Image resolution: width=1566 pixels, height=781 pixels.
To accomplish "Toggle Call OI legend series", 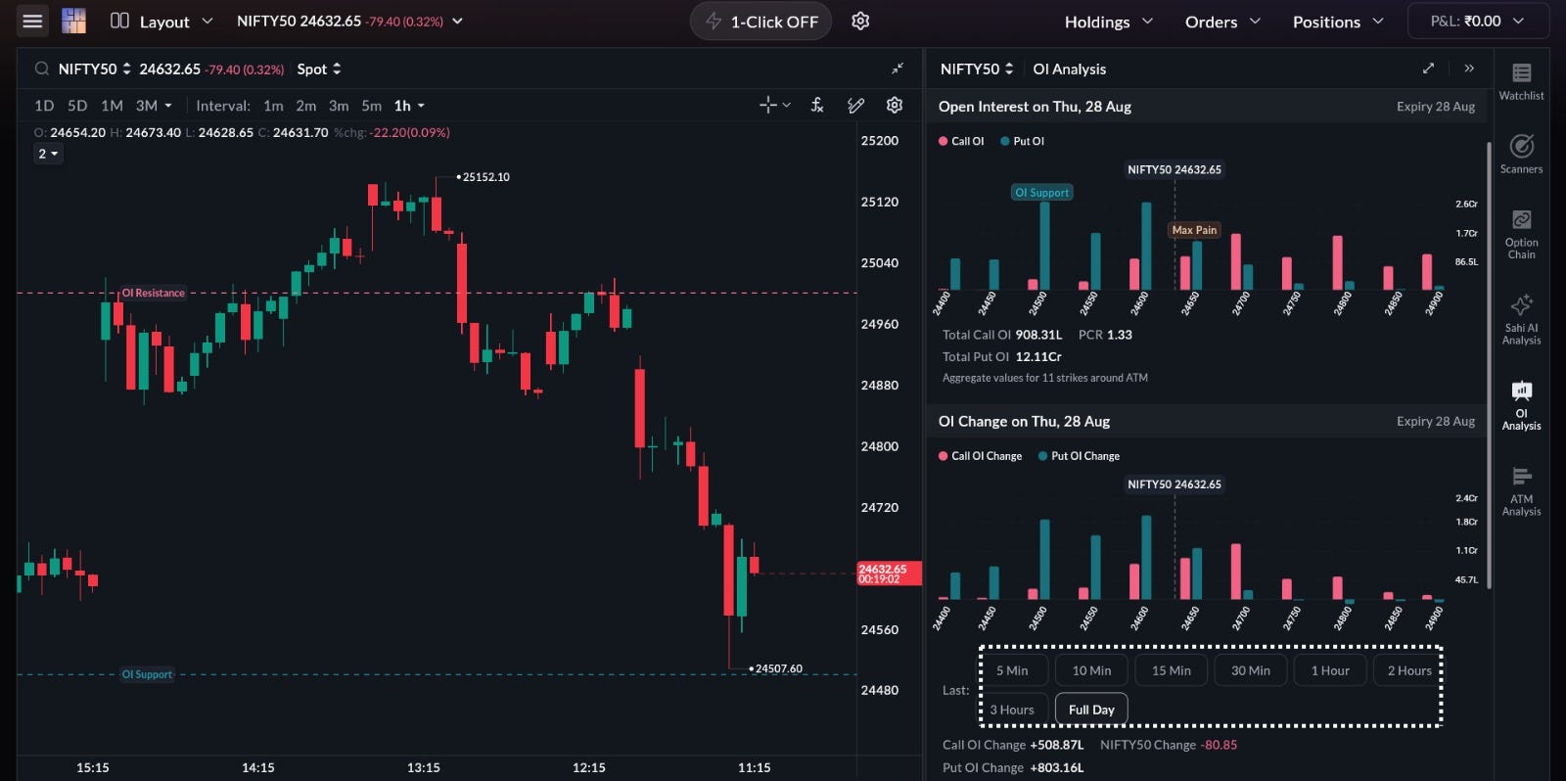I will (x=961, y=141).
